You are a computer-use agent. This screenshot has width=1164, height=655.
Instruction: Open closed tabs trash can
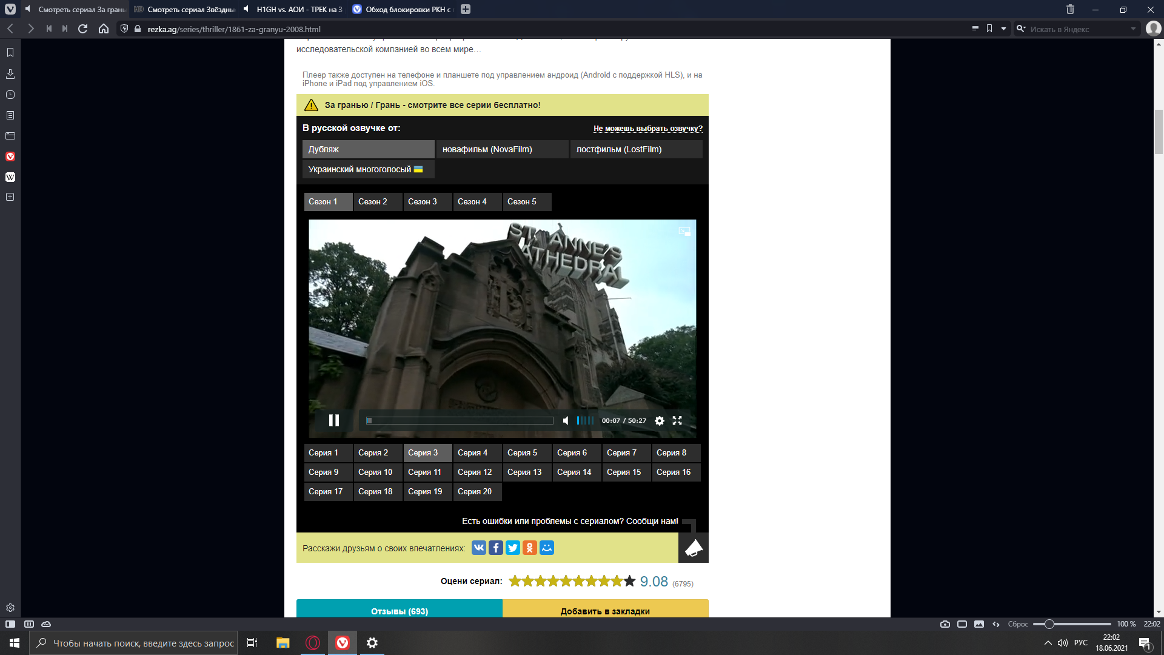(1070, 9)
